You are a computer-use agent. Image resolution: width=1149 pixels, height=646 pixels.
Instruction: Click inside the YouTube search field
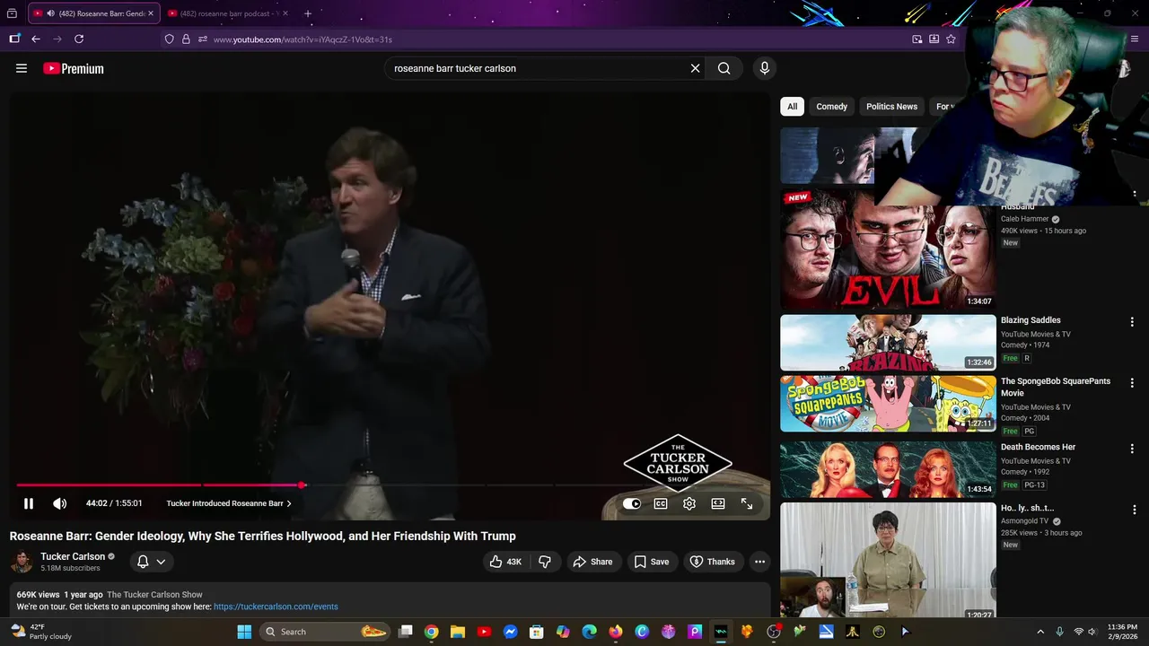[x=539, y=68]
